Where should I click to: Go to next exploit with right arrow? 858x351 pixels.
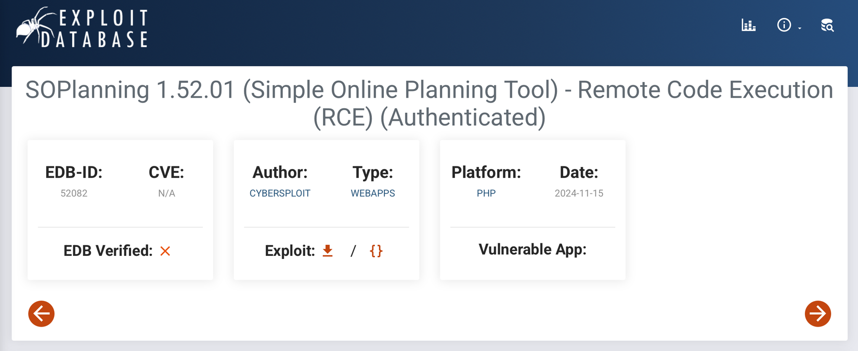pos(817,314)
